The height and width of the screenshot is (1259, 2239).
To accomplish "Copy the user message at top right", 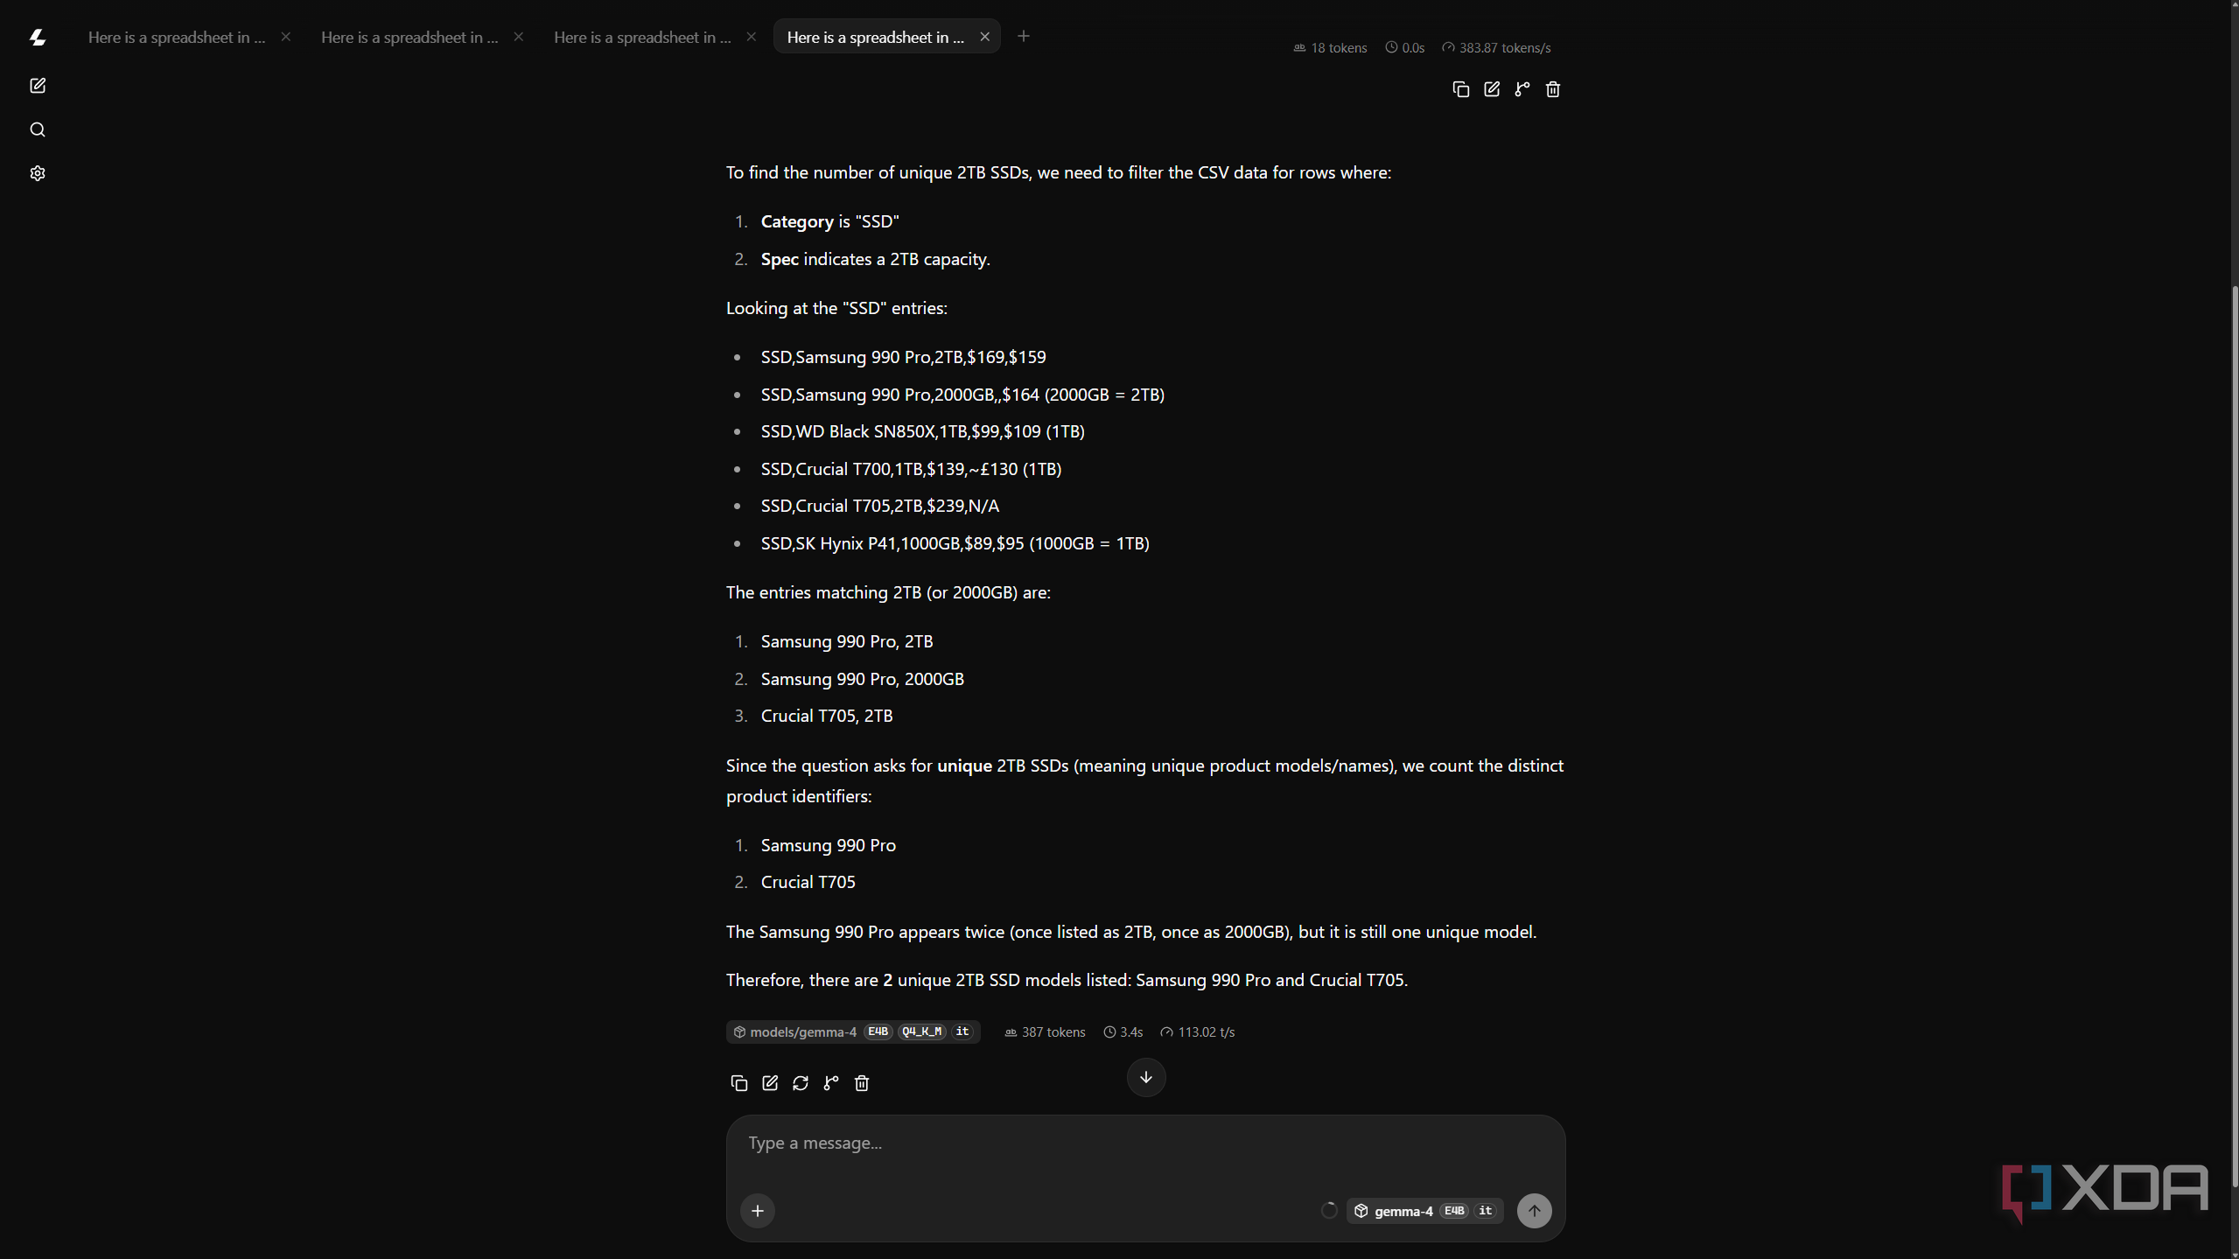I will 1461,89.
